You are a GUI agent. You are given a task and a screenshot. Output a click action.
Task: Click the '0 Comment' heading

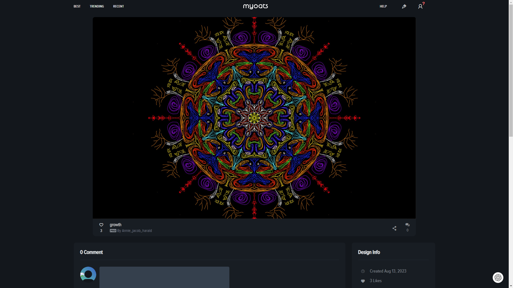(x=91, y=252)
